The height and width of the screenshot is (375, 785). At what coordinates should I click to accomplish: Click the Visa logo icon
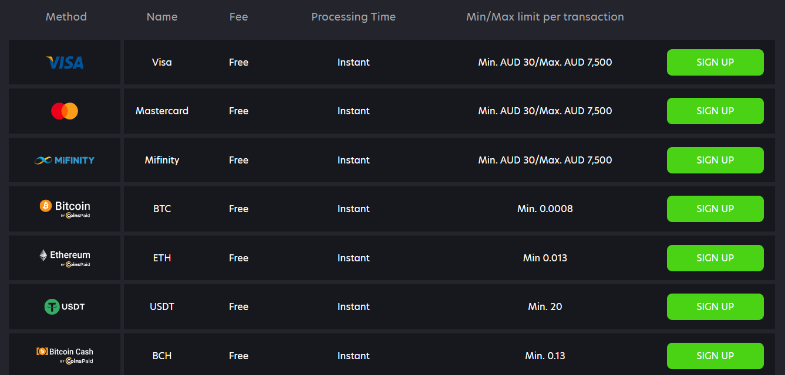point(65,62)
